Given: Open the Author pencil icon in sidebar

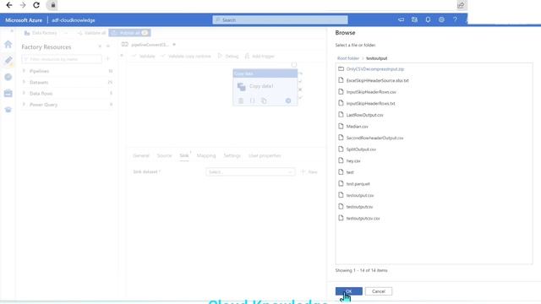Looking at the screenshot, I should (8, 61).
